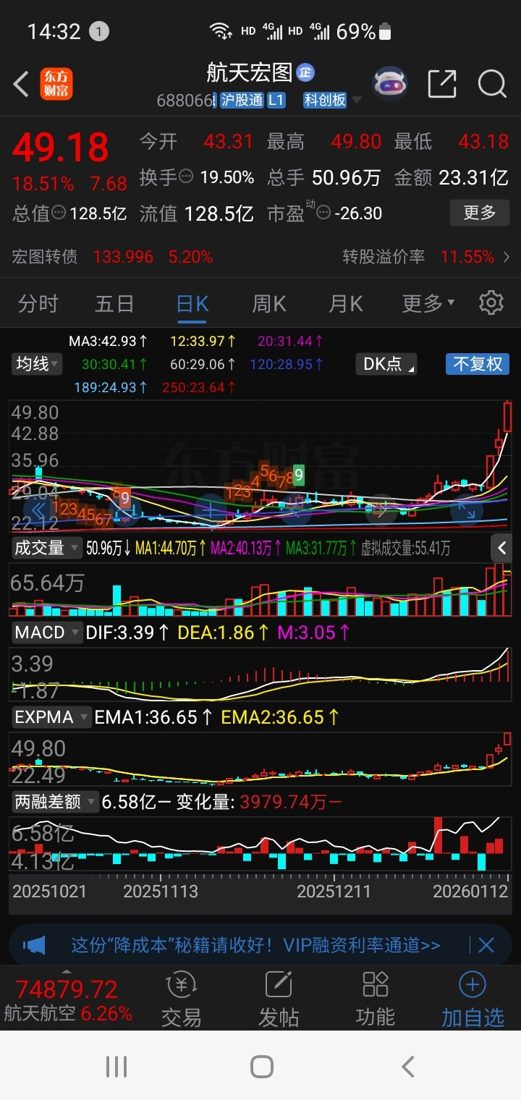The height and width of the screenshot is (1100, 521).
Task: Select the 日K tab
Action: pos(192,303)
